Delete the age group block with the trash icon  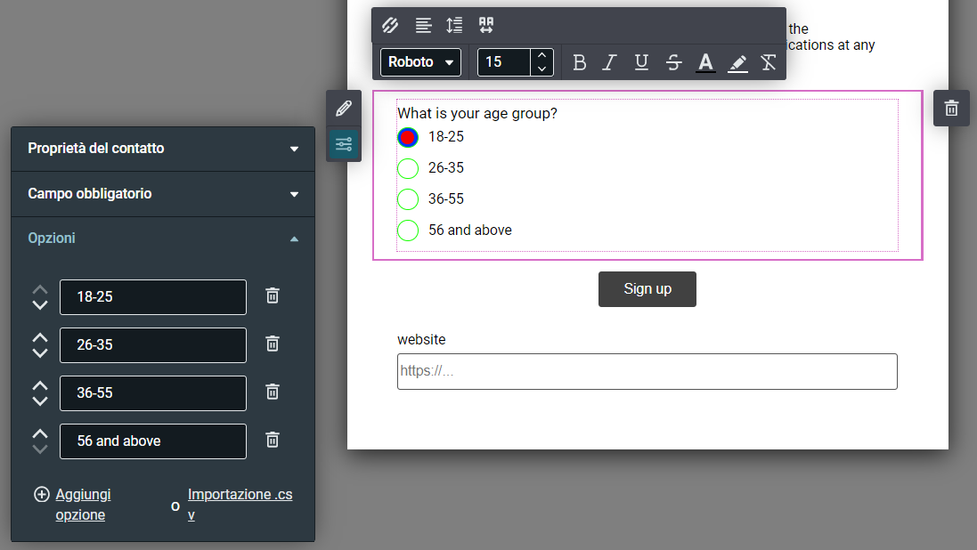tap(951, 109)
